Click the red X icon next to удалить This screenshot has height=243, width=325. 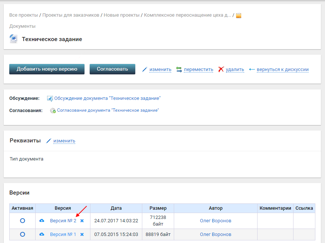pyautogui.click(x=221, y=70)
